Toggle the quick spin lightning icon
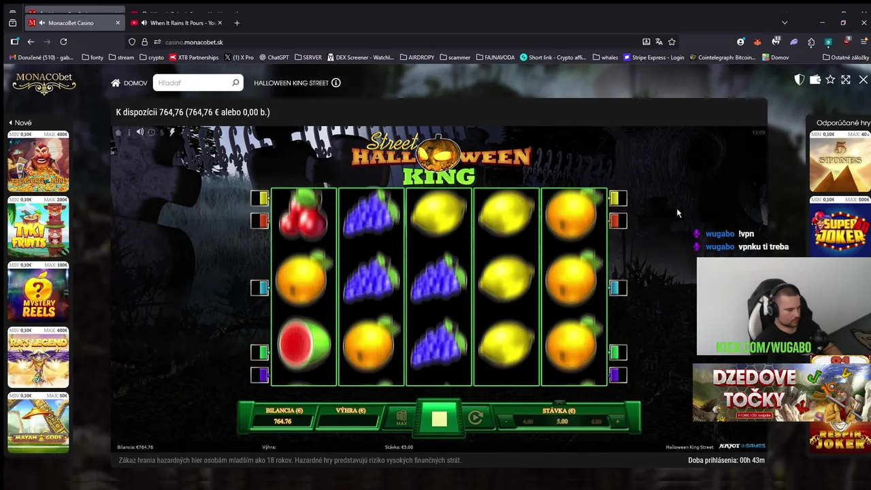The width and height of the screenshot is (871, 490). pos(171,132)
